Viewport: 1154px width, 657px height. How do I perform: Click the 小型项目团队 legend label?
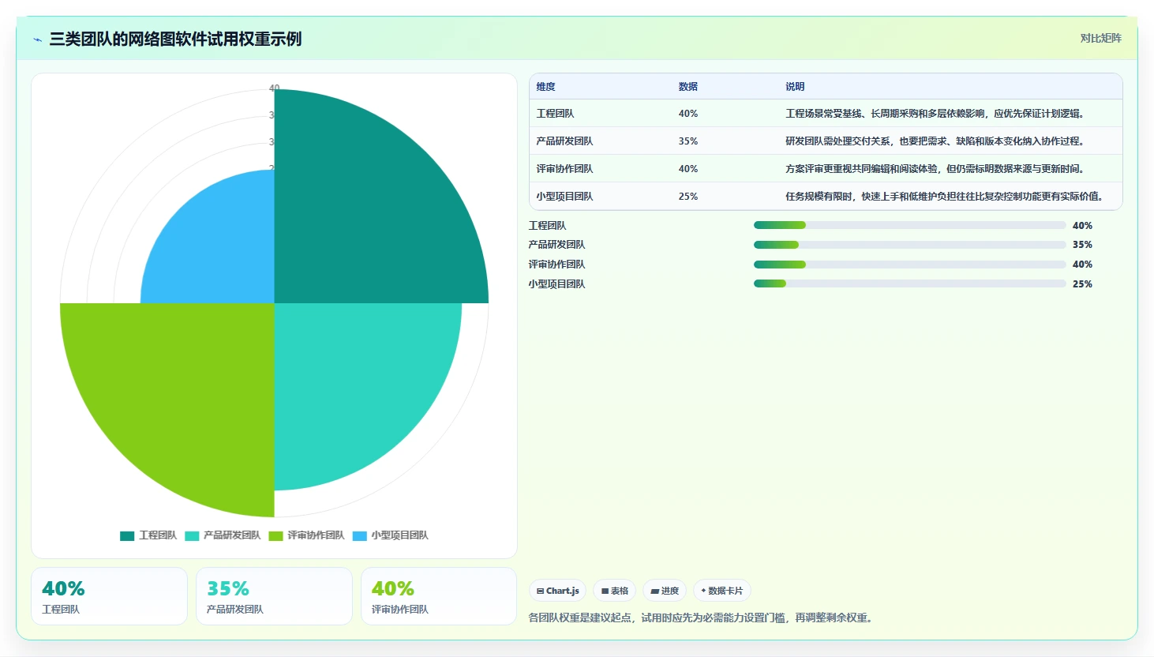click(x=400, y=535)
